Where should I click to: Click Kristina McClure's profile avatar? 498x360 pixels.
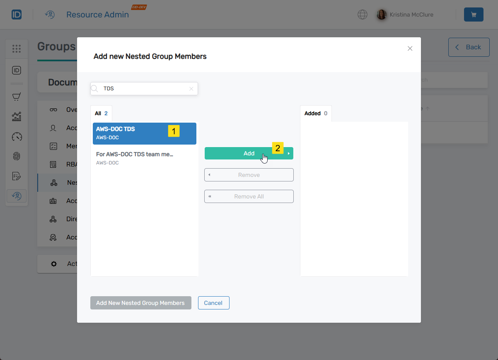[x=381, y=14]
